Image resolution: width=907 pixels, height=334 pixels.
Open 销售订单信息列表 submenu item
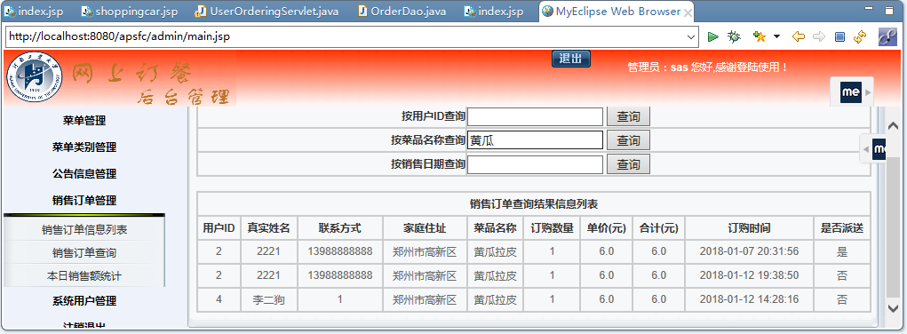click(x=84, y=230)
